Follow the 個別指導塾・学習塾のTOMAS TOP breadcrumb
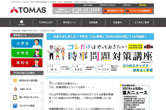 tap(24, 31)
